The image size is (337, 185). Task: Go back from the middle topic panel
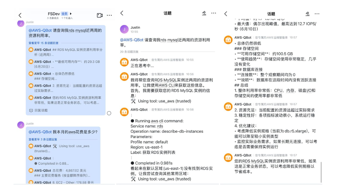pyautogui.click(x=122, y=13)
